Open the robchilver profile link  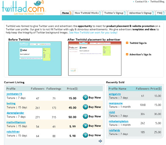tap(13, 132)
